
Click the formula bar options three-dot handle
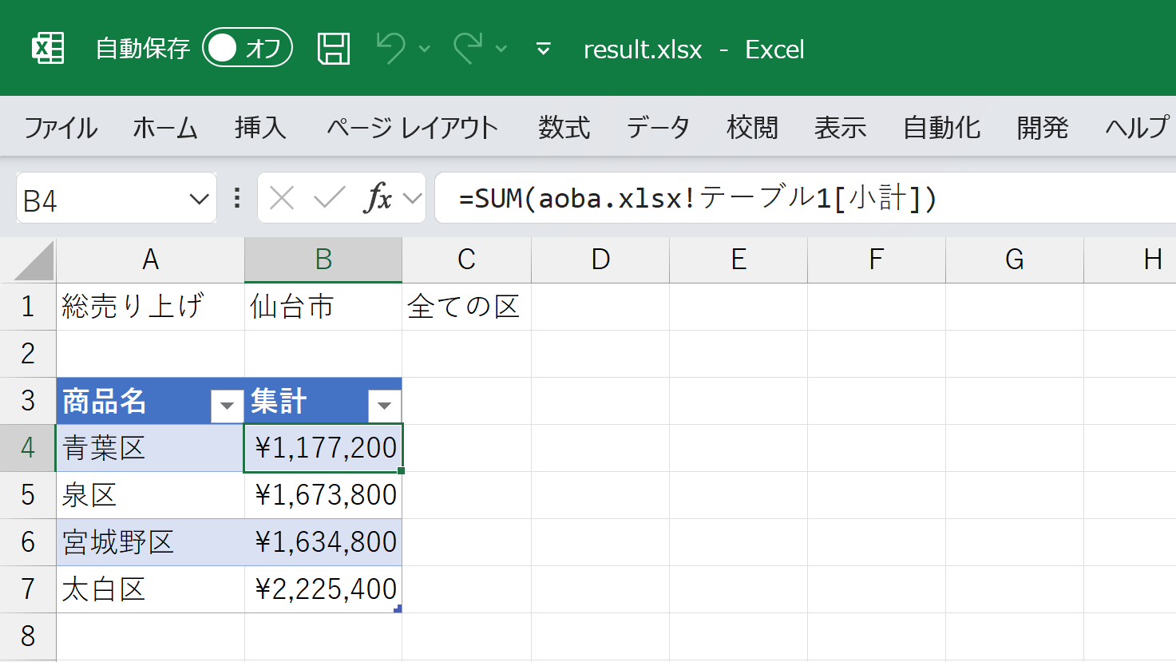[237, 198]
